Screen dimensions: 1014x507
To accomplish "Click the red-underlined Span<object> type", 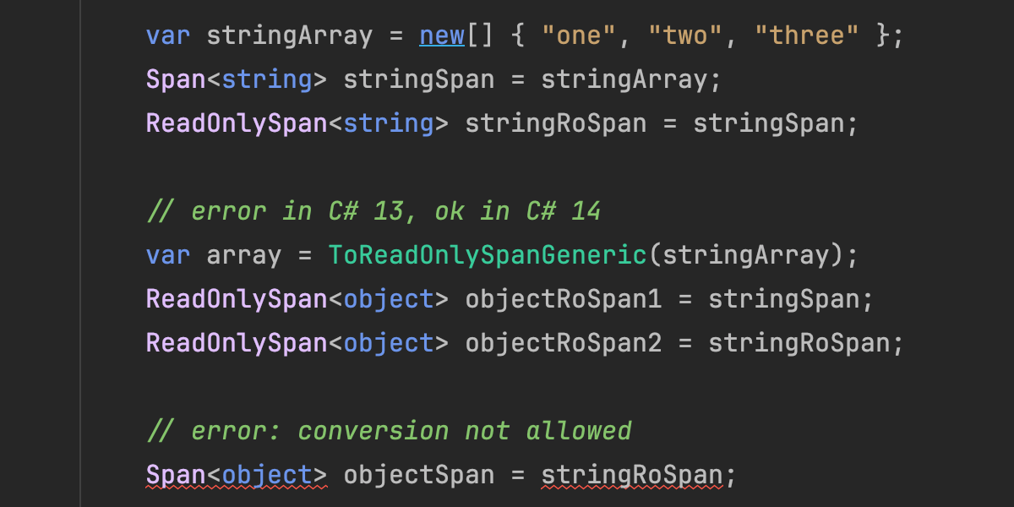I will pos(237,475).
